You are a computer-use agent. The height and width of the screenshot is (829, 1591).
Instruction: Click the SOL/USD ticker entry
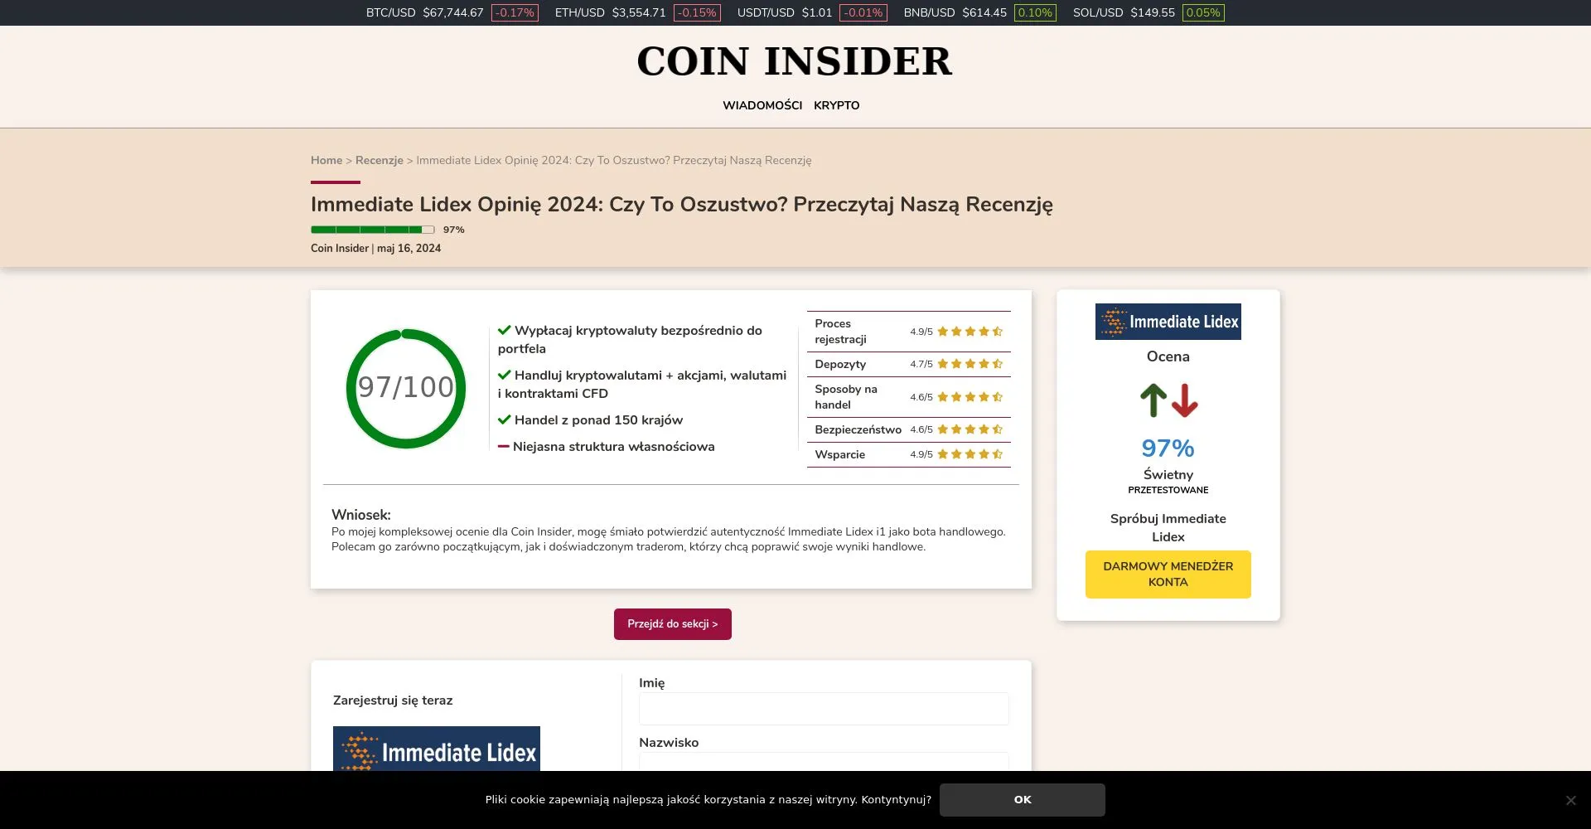tap(1149, 12)
